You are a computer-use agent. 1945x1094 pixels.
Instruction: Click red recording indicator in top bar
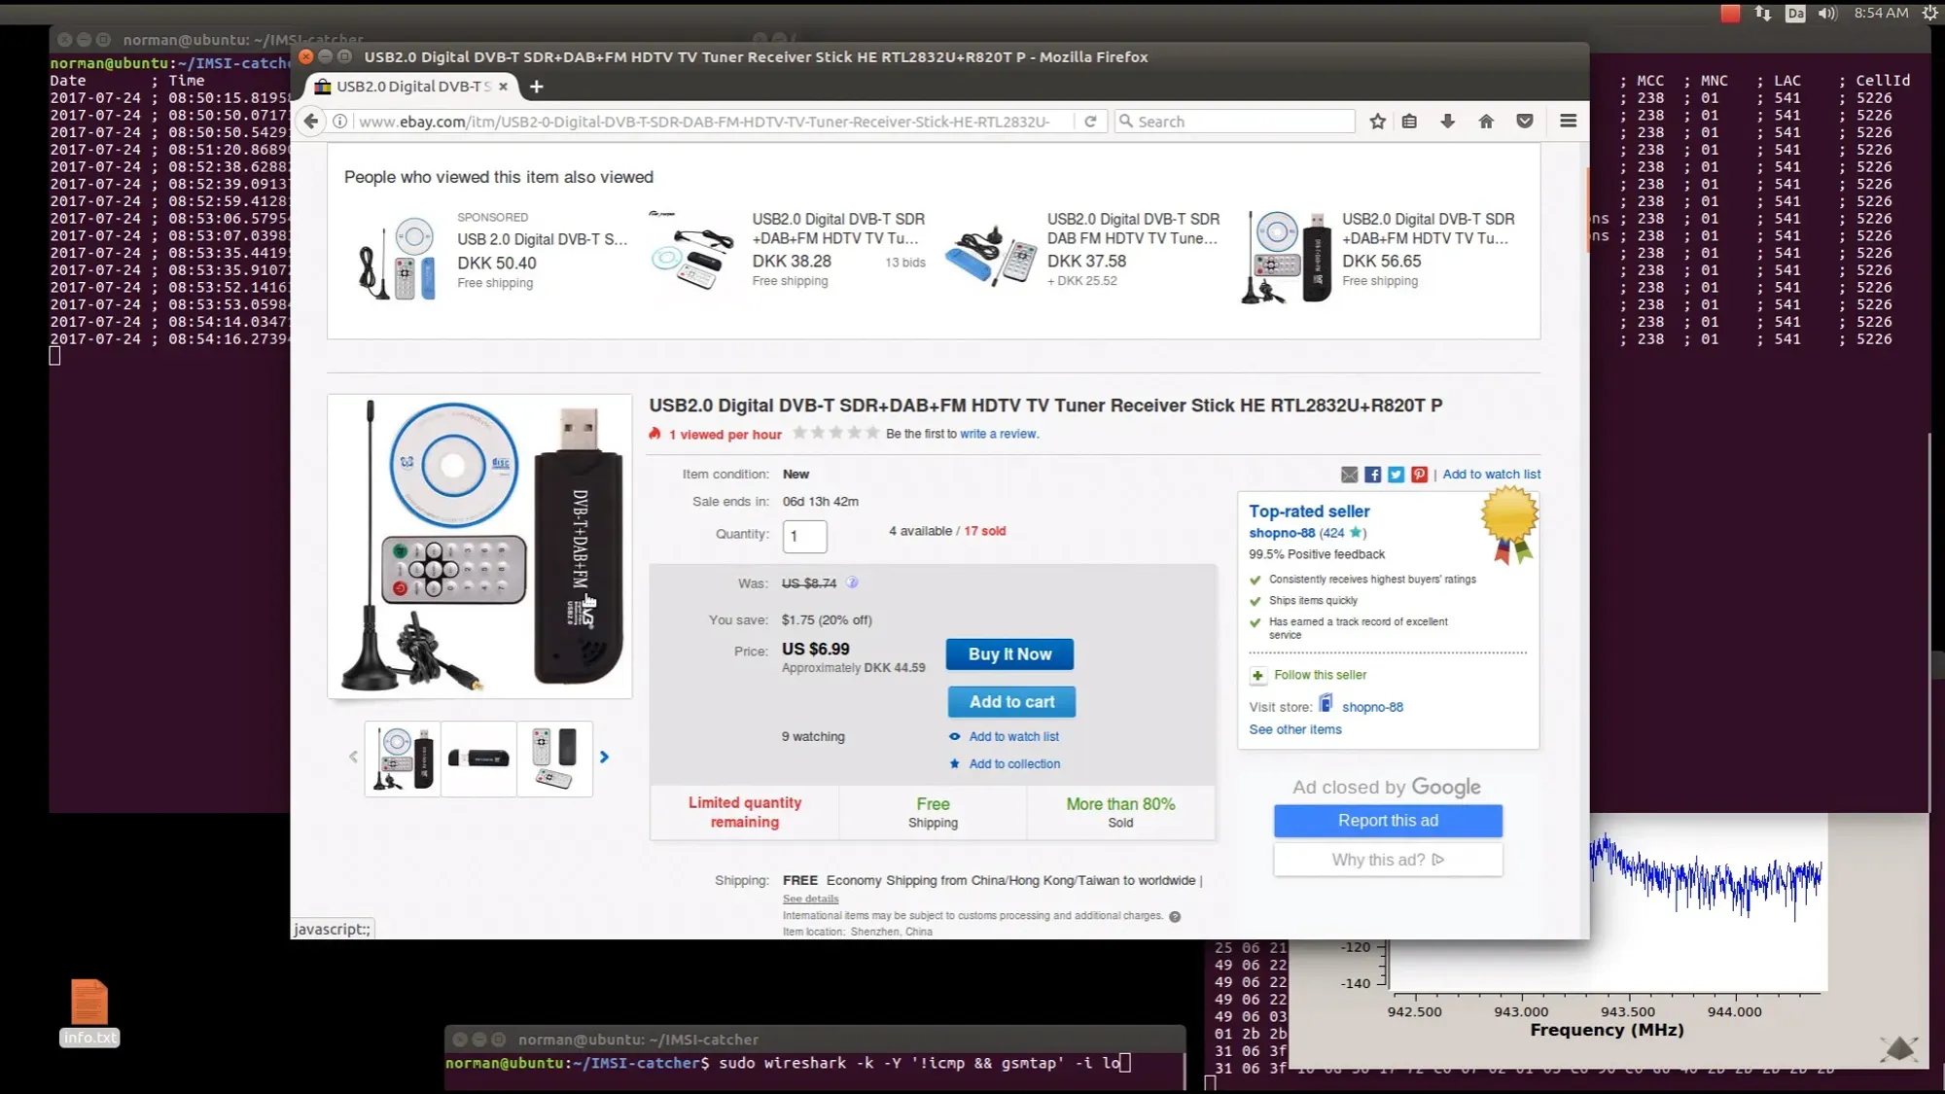[1730, 14]
